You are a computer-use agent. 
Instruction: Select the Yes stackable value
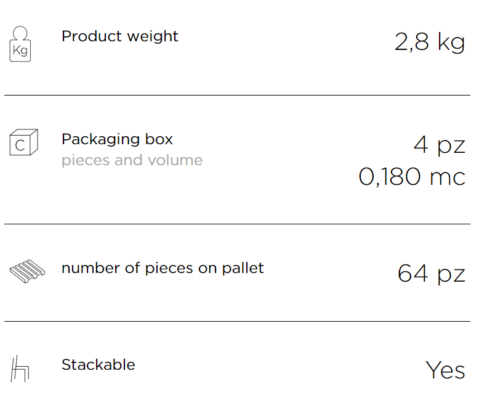(x=445, y=370)
